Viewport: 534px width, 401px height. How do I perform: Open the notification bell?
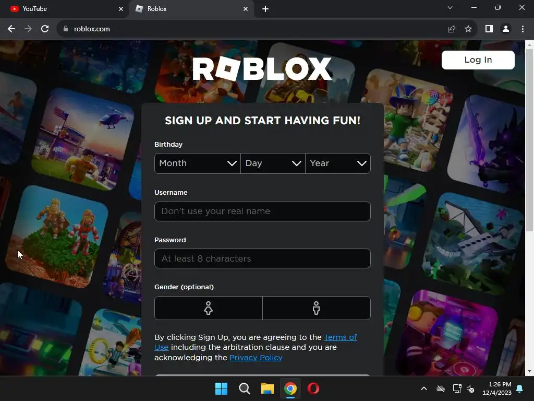point(520,388)
